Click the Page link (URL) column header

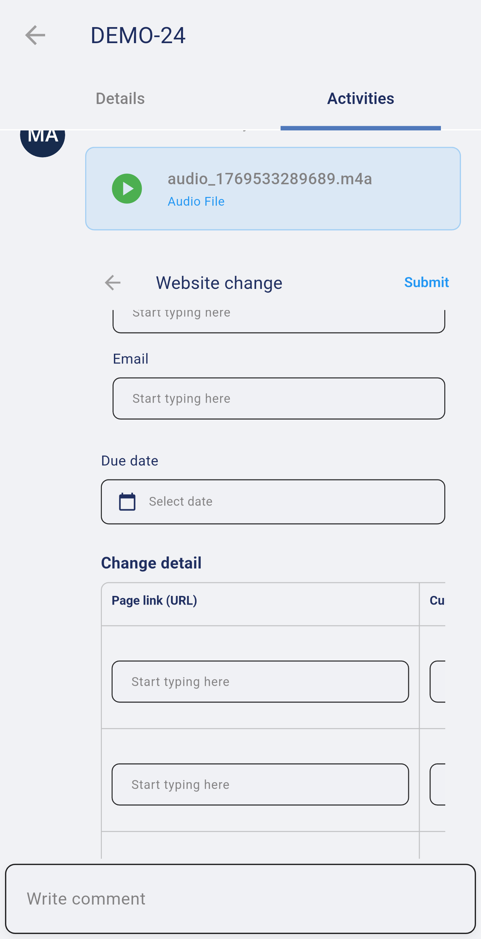point(154,600)
